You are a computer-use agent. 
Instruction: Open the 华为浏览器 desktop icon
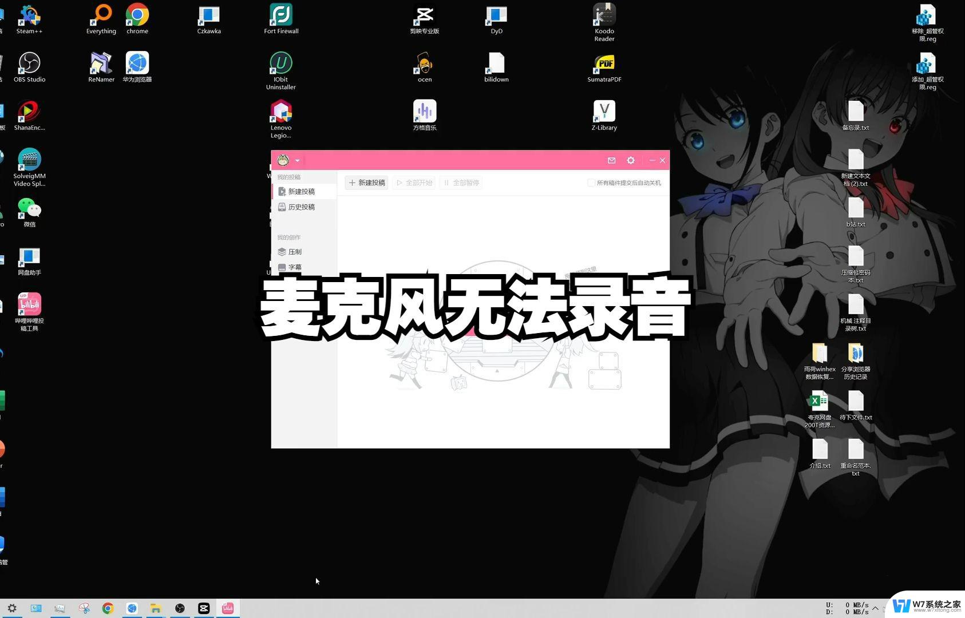pos(137,68)
